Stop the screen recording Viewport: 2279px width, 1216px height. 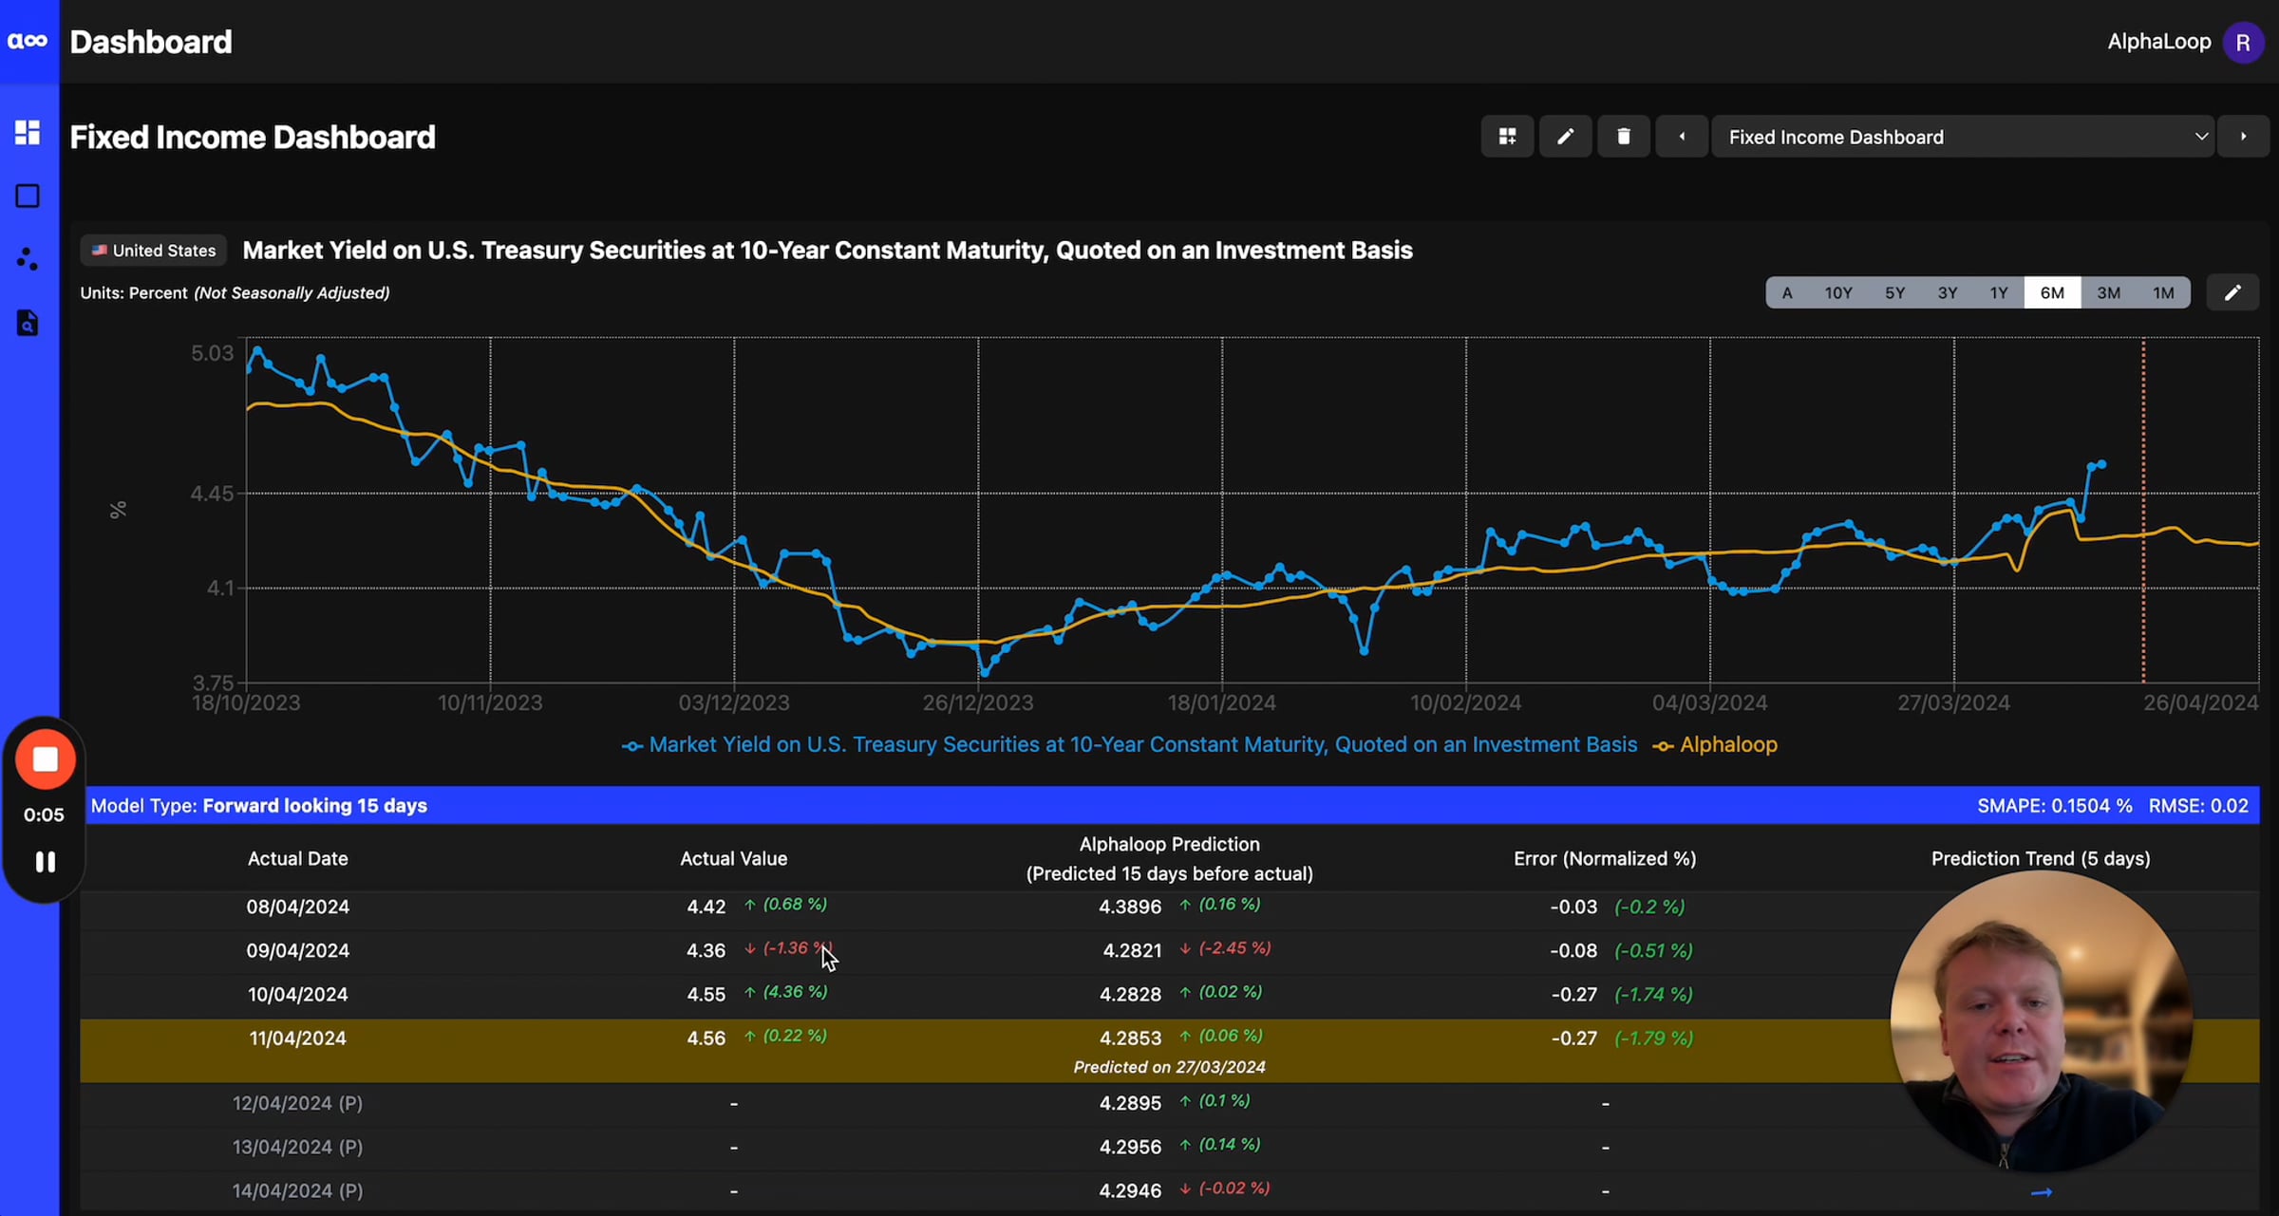tap(45, 759)
